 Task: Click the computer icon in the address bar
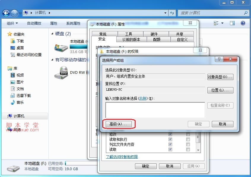(x=26, y=13)
